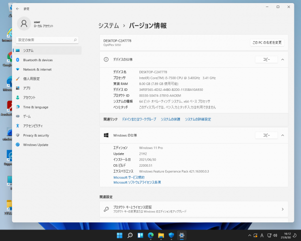
Task: Click システム breadcrumb in the page title
Action: (x=109, y=26)
